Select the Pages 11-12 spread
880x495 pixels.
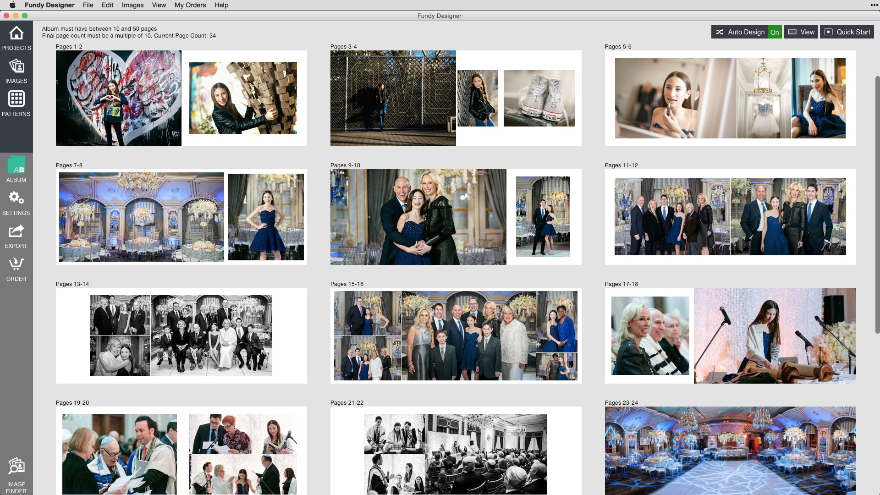coord(731,217)
